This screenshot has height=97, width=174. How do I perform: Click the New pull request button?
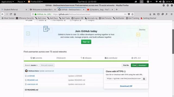tap(47, 65)
